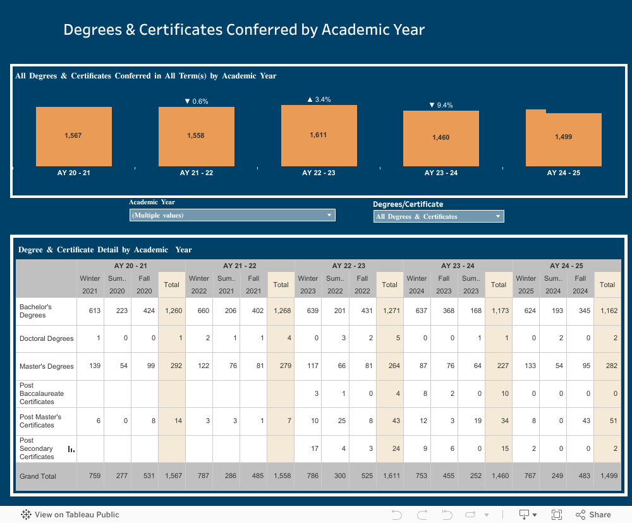Image resolution: width=632 pixels, height=523 pixels.
Task: Click the Redo icon in the Tableau toolbar
Action: (422, 514)
